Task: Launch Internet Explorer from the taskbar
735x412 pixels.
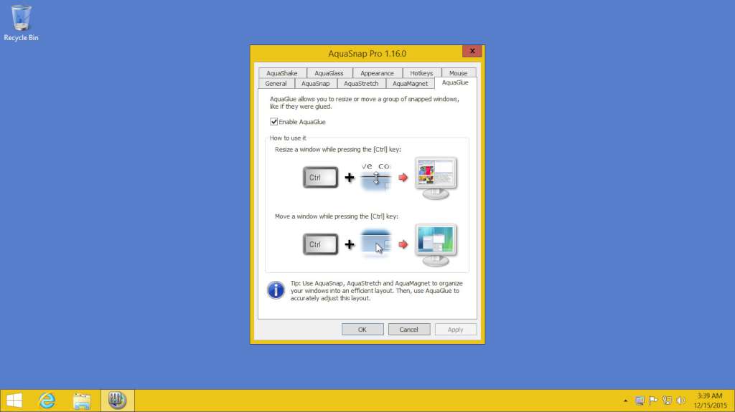Action: tap(47, 401)
